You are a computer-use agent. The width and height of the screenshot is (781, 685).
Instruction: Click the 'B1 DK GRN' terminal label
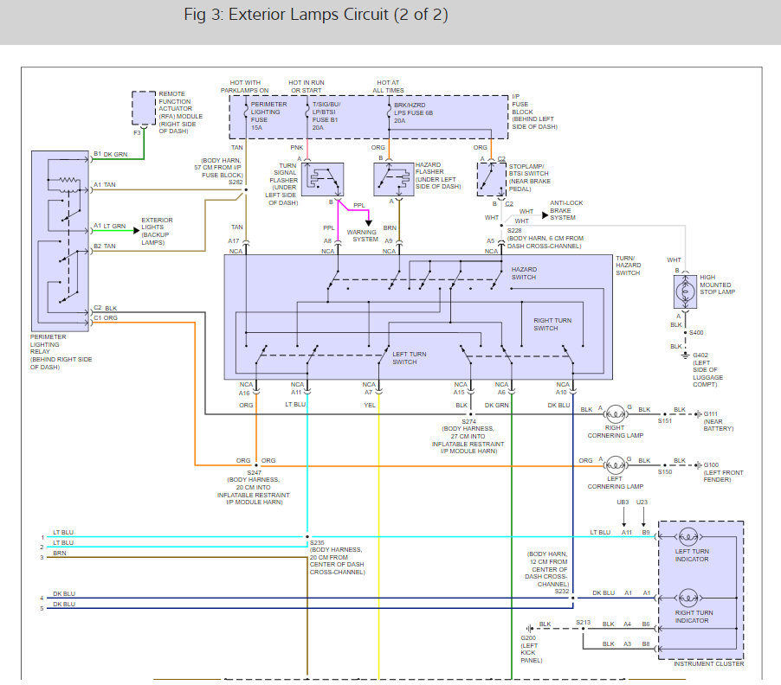pyautogui.click(x=111, y=154)
